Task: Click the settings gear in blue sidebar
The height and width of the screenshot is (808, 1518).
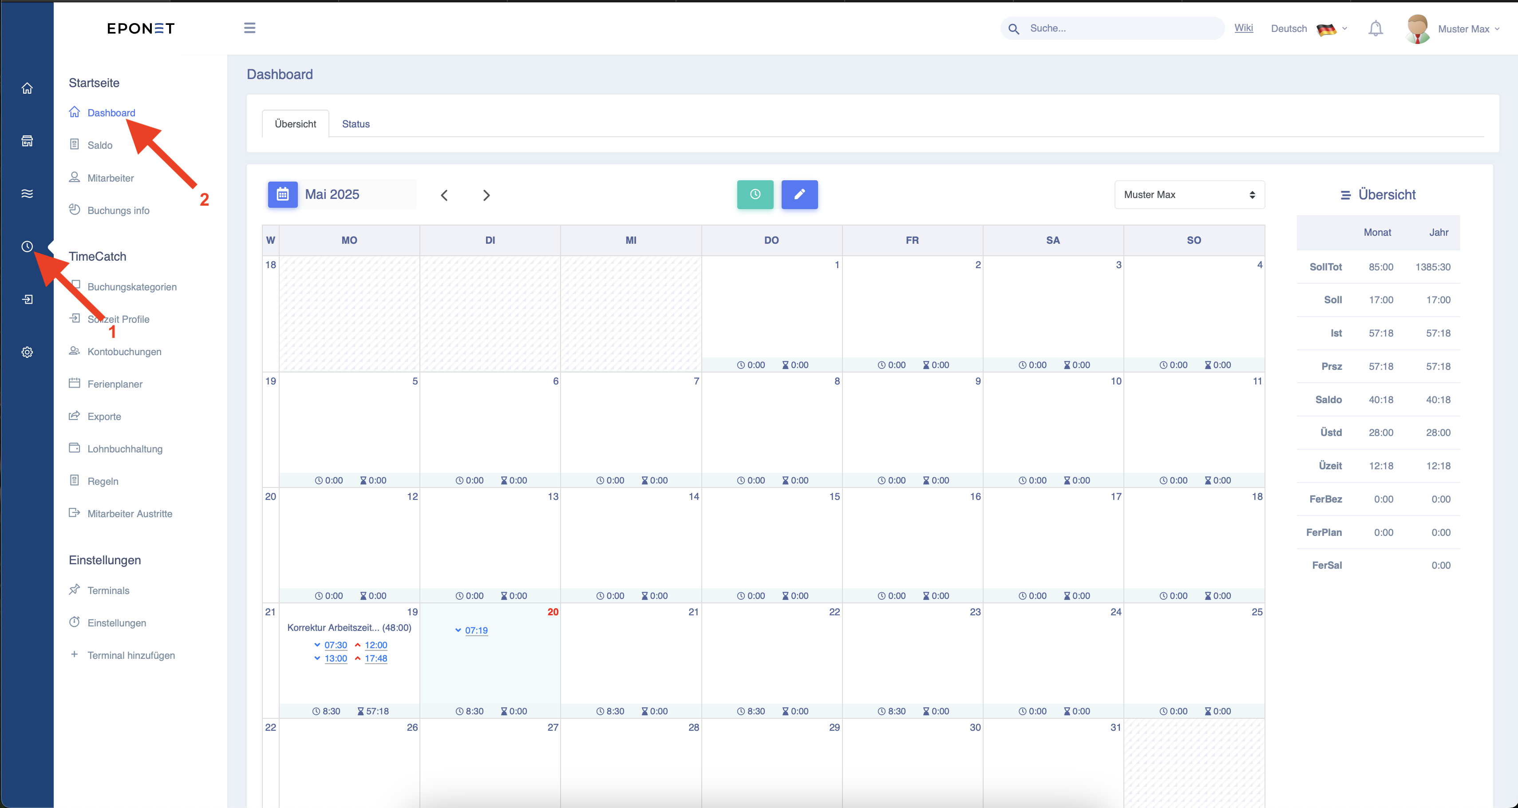Action: tap(27, 353)
